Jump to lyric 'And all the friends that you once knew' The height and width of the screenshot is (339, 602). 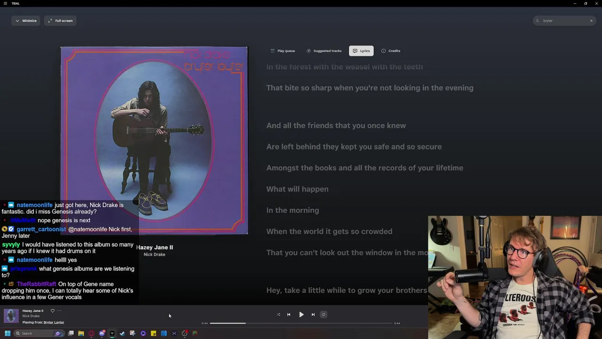(x=336, y=126)
